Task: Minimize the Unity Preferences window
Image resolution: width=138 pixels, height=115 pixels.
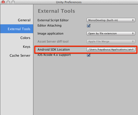Action: click(8, 2)
